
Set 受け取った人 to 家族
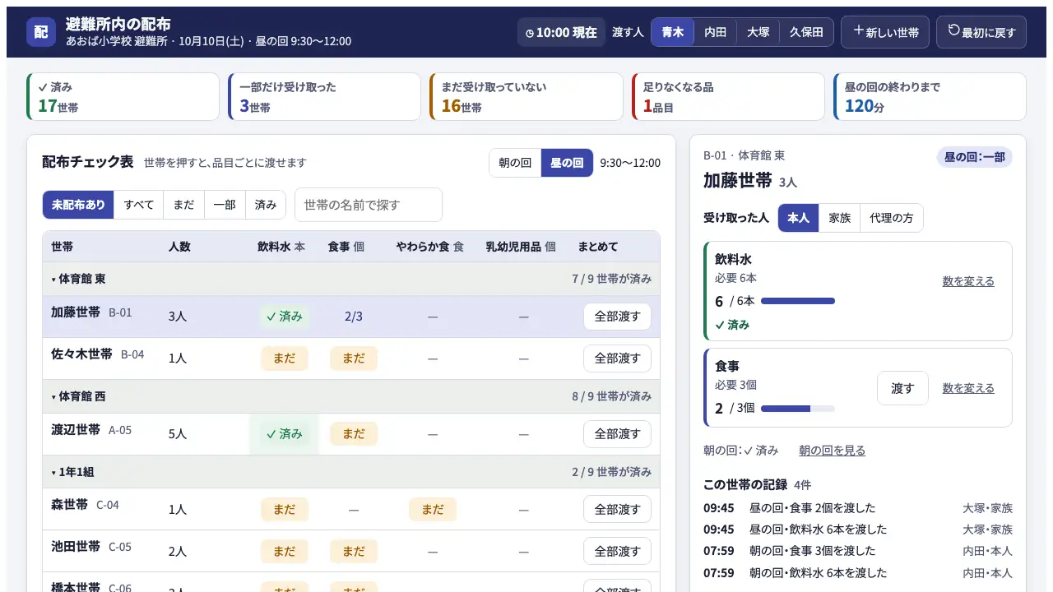[839, 218]
